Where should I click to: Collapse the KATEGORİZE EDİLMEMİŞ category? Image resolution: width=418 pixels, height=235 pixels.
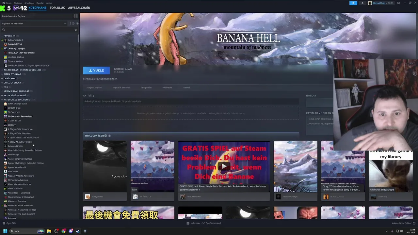point(2,100)
